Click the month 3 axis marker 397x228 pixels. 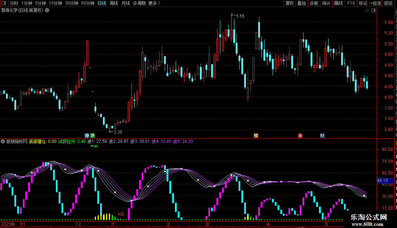tap(207, 224)
